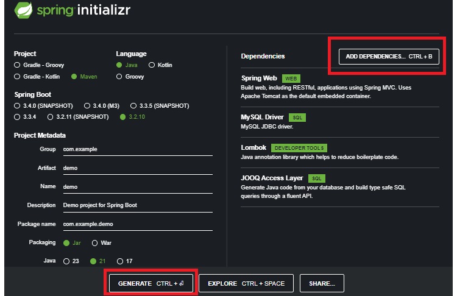Screen dimensions: 457x296
Task: Set Java version to 23
Action: [67, 261]
